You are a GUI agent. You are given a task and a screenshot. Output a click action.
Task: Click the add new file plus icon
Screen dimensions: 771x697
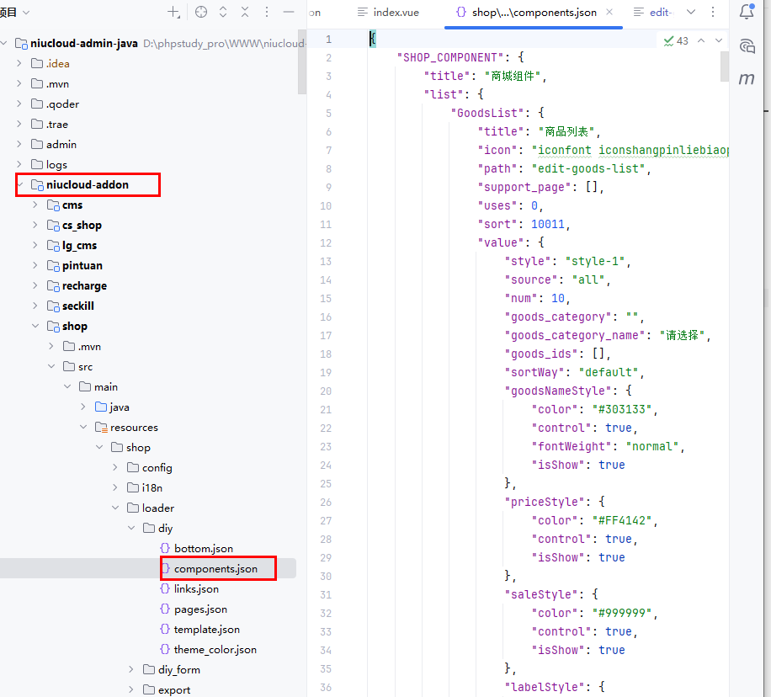click(173, 12)
